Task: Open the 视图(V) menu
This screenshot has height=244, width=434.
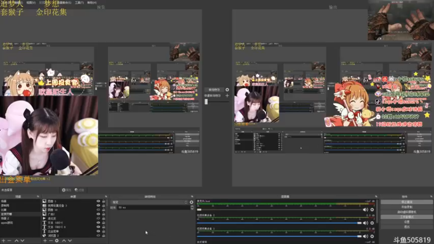Action: tap(31, 3)
